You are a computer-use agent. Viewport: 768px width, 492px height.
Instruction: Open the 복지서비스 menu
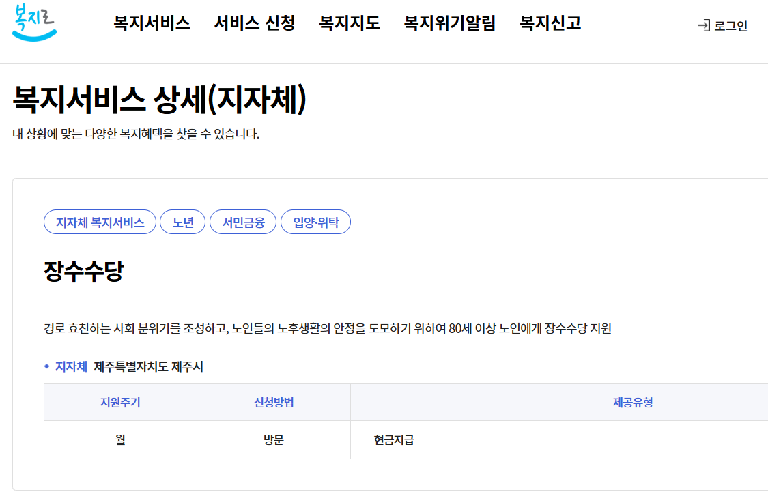(152, 23)
